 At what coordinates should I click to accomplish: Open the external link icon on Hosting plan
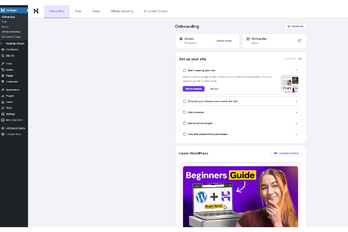point(299,41)
